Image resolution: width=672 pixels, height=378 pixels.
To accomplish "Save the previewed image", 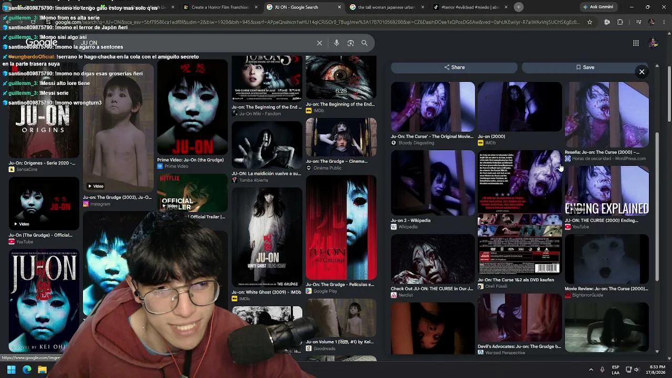I will coord(585,67).
